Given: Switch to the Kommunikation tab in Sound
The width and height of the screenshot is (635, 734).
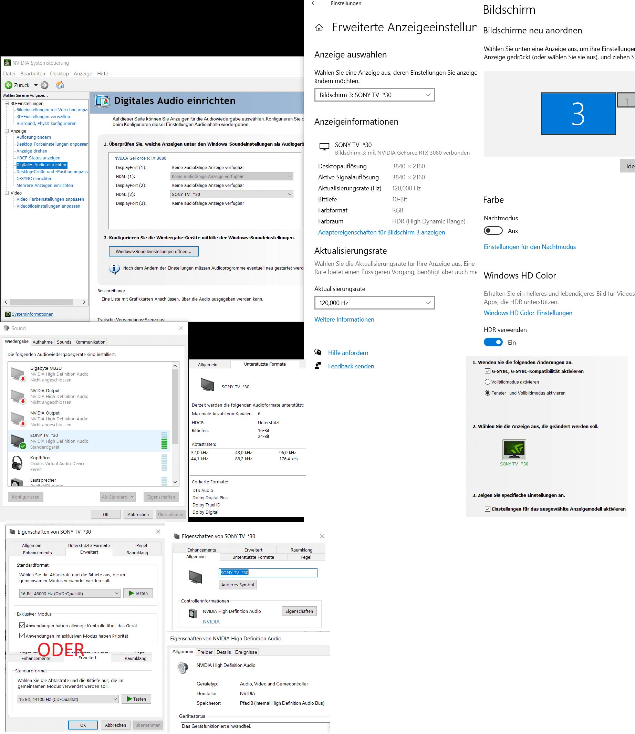Looking at the screenshot, I should [90, 342].
